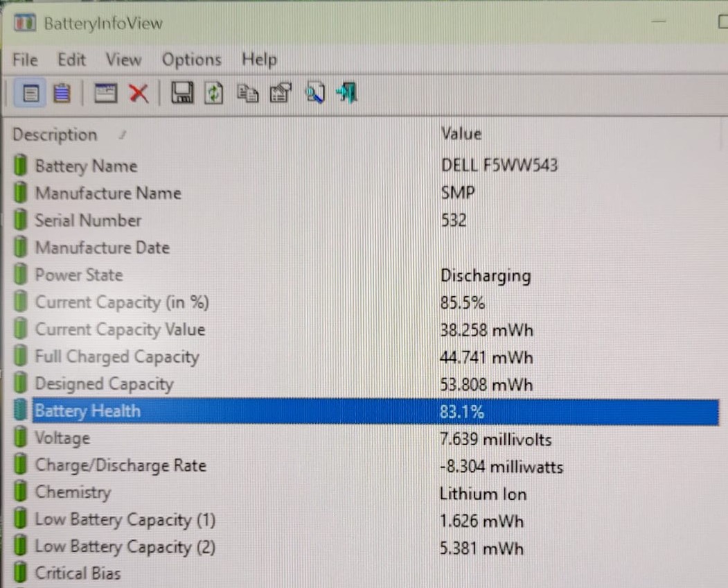Click the battery icon beside Chemistry

click(x=20, y=492)
